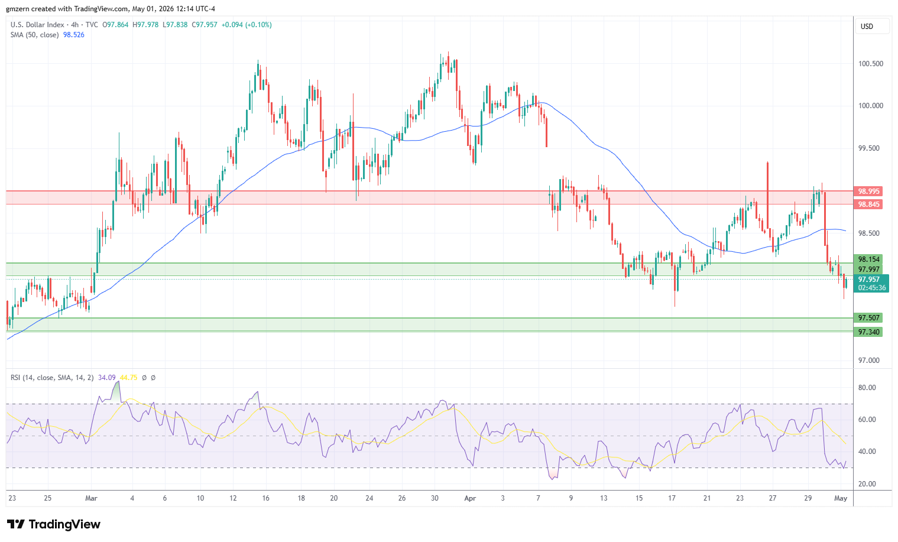Click the open value O97.864 in header

tap(116, 25)
